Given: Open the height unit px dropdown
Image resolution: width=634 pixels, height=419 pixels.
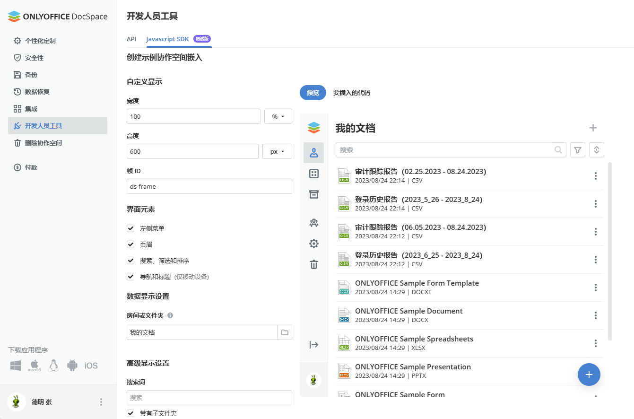Looking at the screenshot, I should (x=277, y=151).
